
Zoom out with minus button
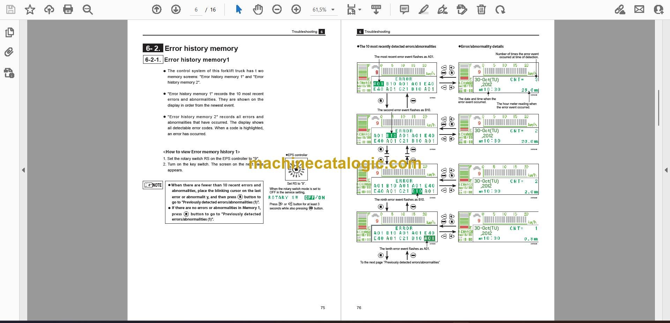pyautogui.click(x=277, y=9)
